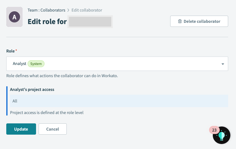Screen dimensions: 236x149
Task: Click the Cancel button
Action: (x=53, y=129)
